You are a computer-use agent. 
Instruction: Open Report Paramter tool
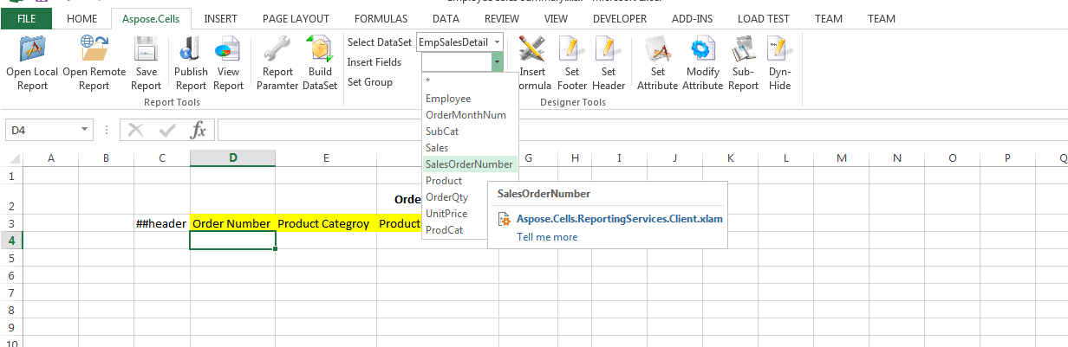point(277,63)
